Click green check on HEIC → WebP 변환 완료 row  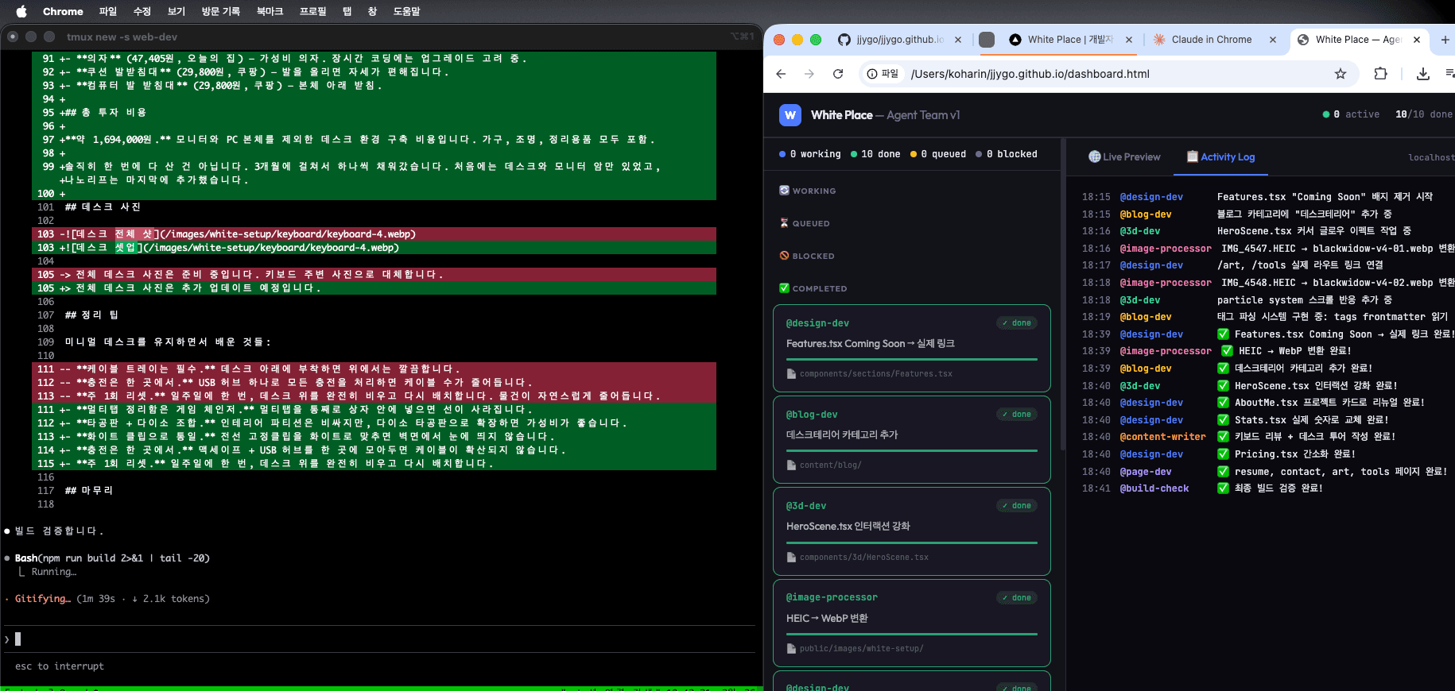[x=1227, y=351]
